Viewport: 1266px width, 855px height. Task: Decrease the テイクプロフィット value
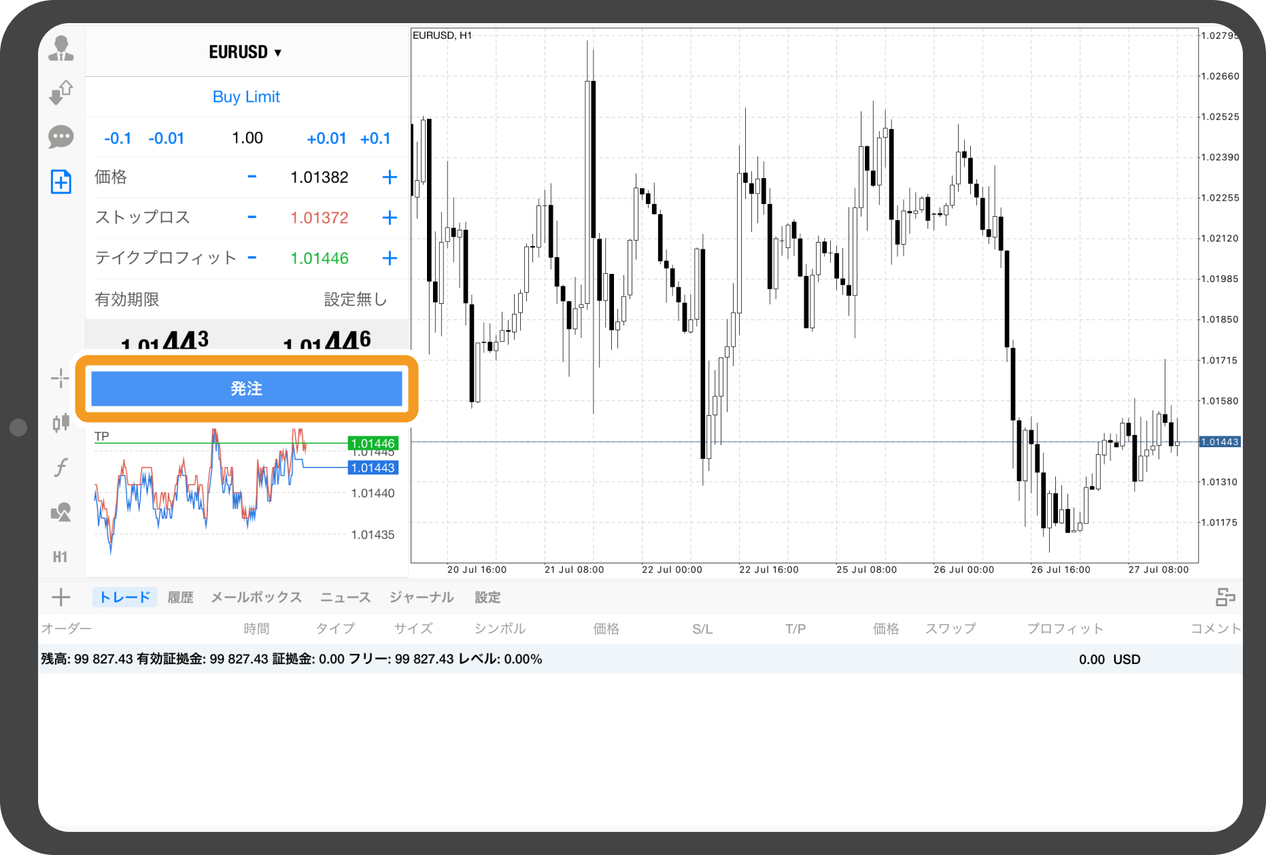(252, 258)
